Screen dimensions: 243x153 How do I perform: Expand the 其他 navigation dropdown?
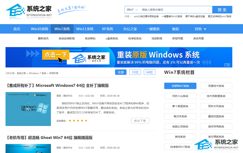200,29
